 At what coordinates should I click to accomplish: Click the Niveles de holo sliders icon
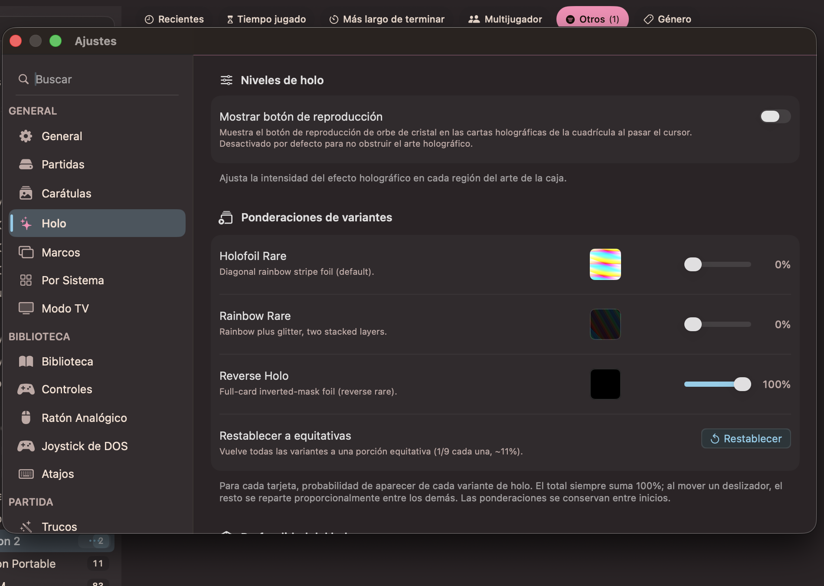point(226,80)
